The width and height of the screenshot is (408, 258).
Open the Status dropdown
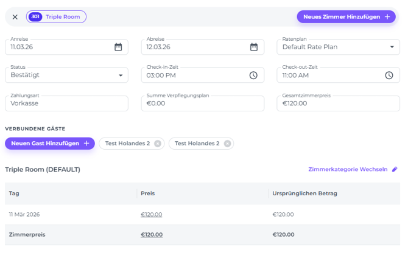tap(120, 75)
